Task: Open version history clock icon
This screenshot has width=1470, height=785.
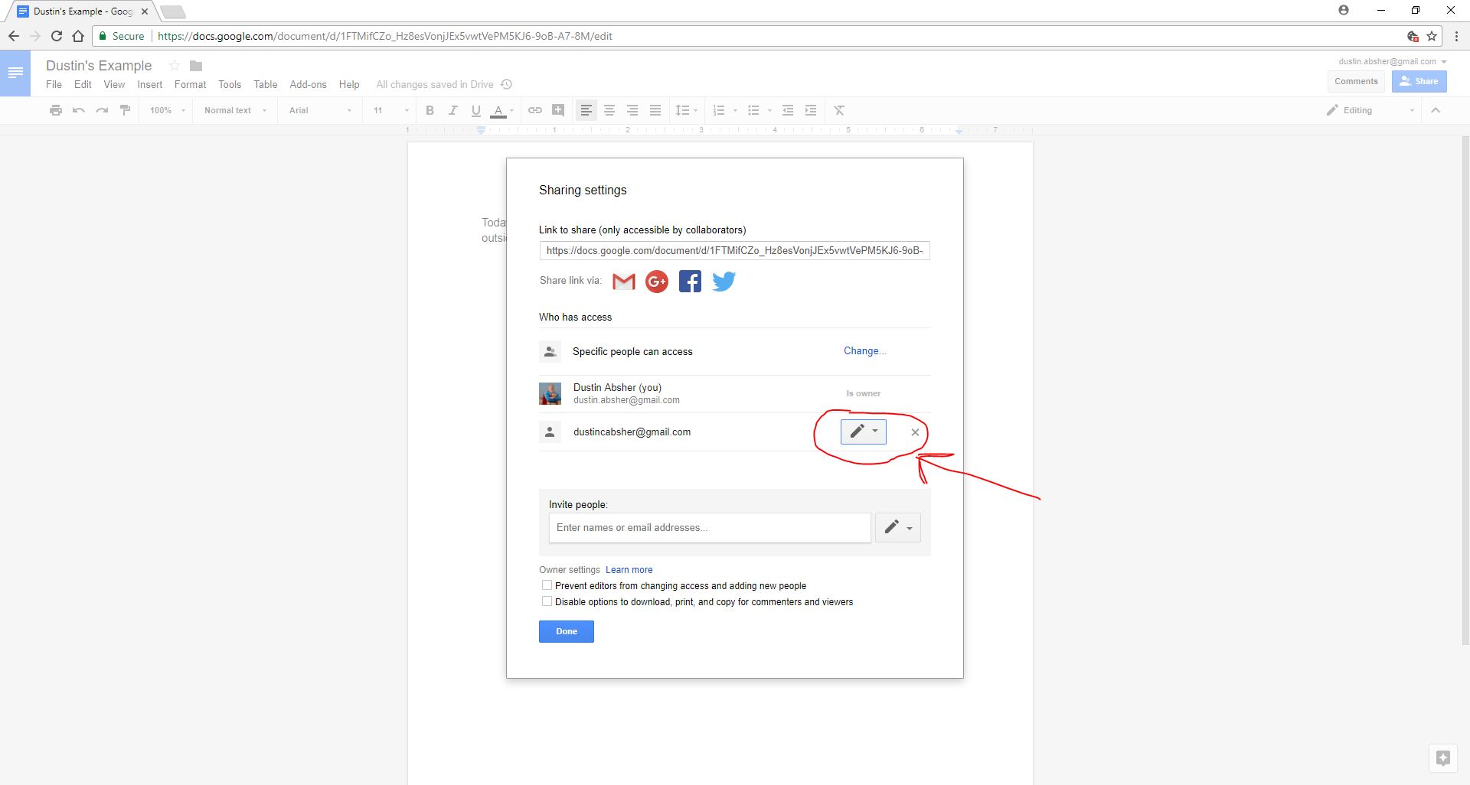Action: [x=506, y=84]
